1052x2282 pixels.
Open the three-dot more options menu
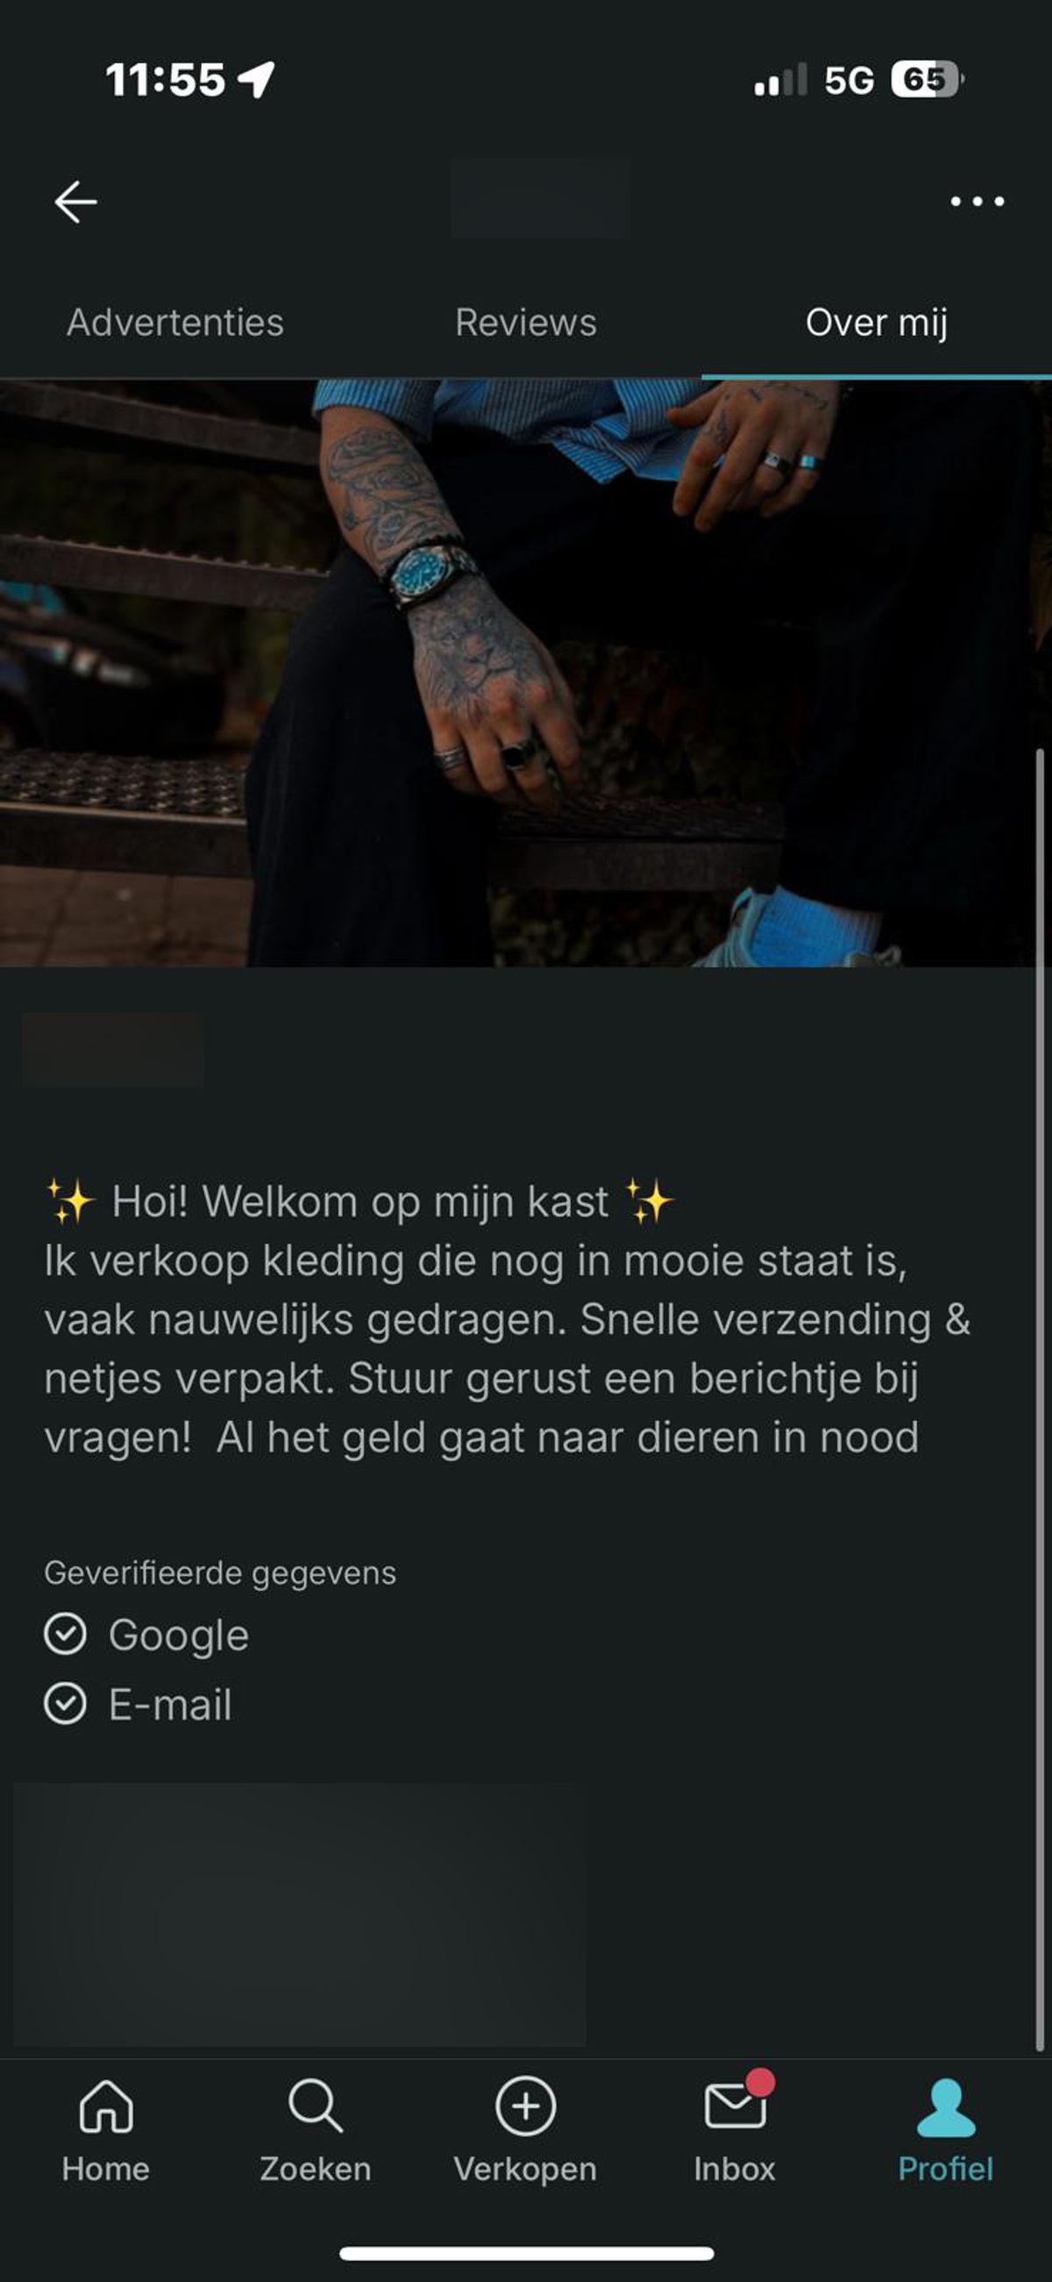[x=977, y=202]
